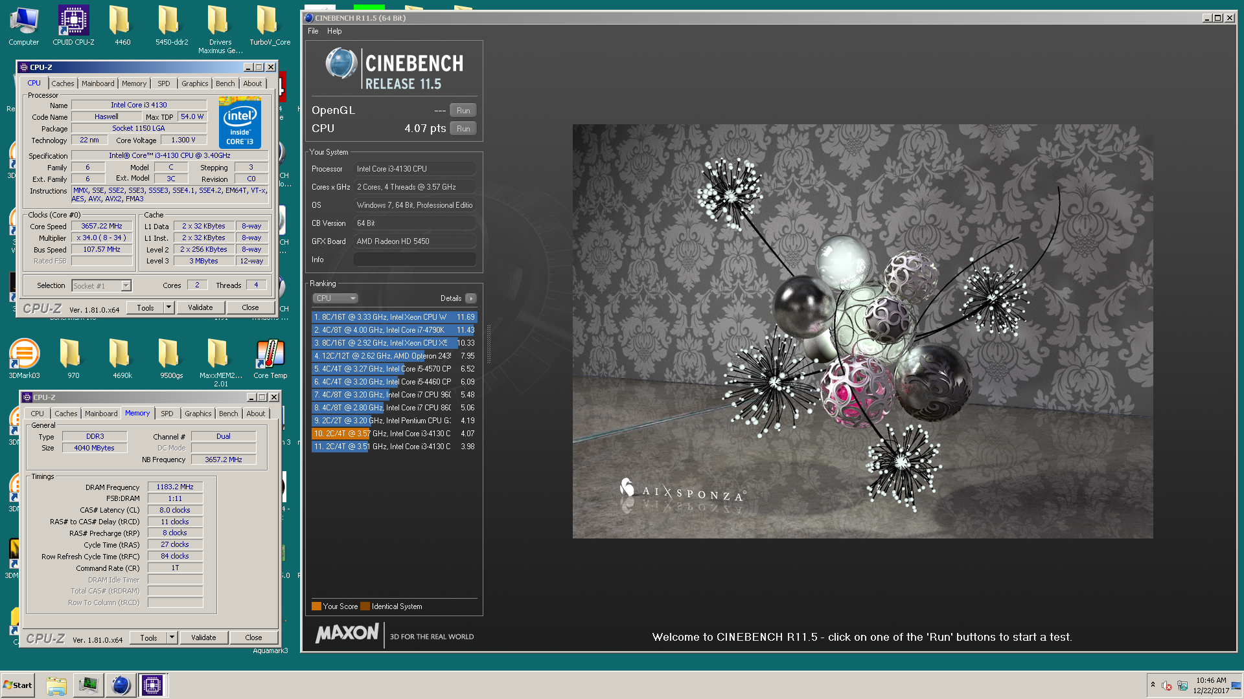Open the Drivers Maximus Ge... folder

(220, 29)
